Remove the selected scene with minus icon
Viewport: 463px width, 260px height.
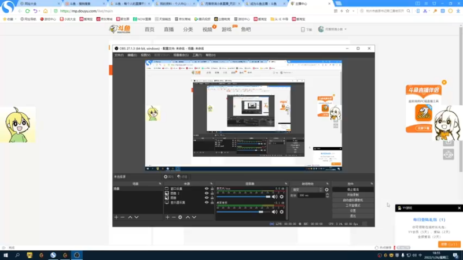click(x=123, y=217)
